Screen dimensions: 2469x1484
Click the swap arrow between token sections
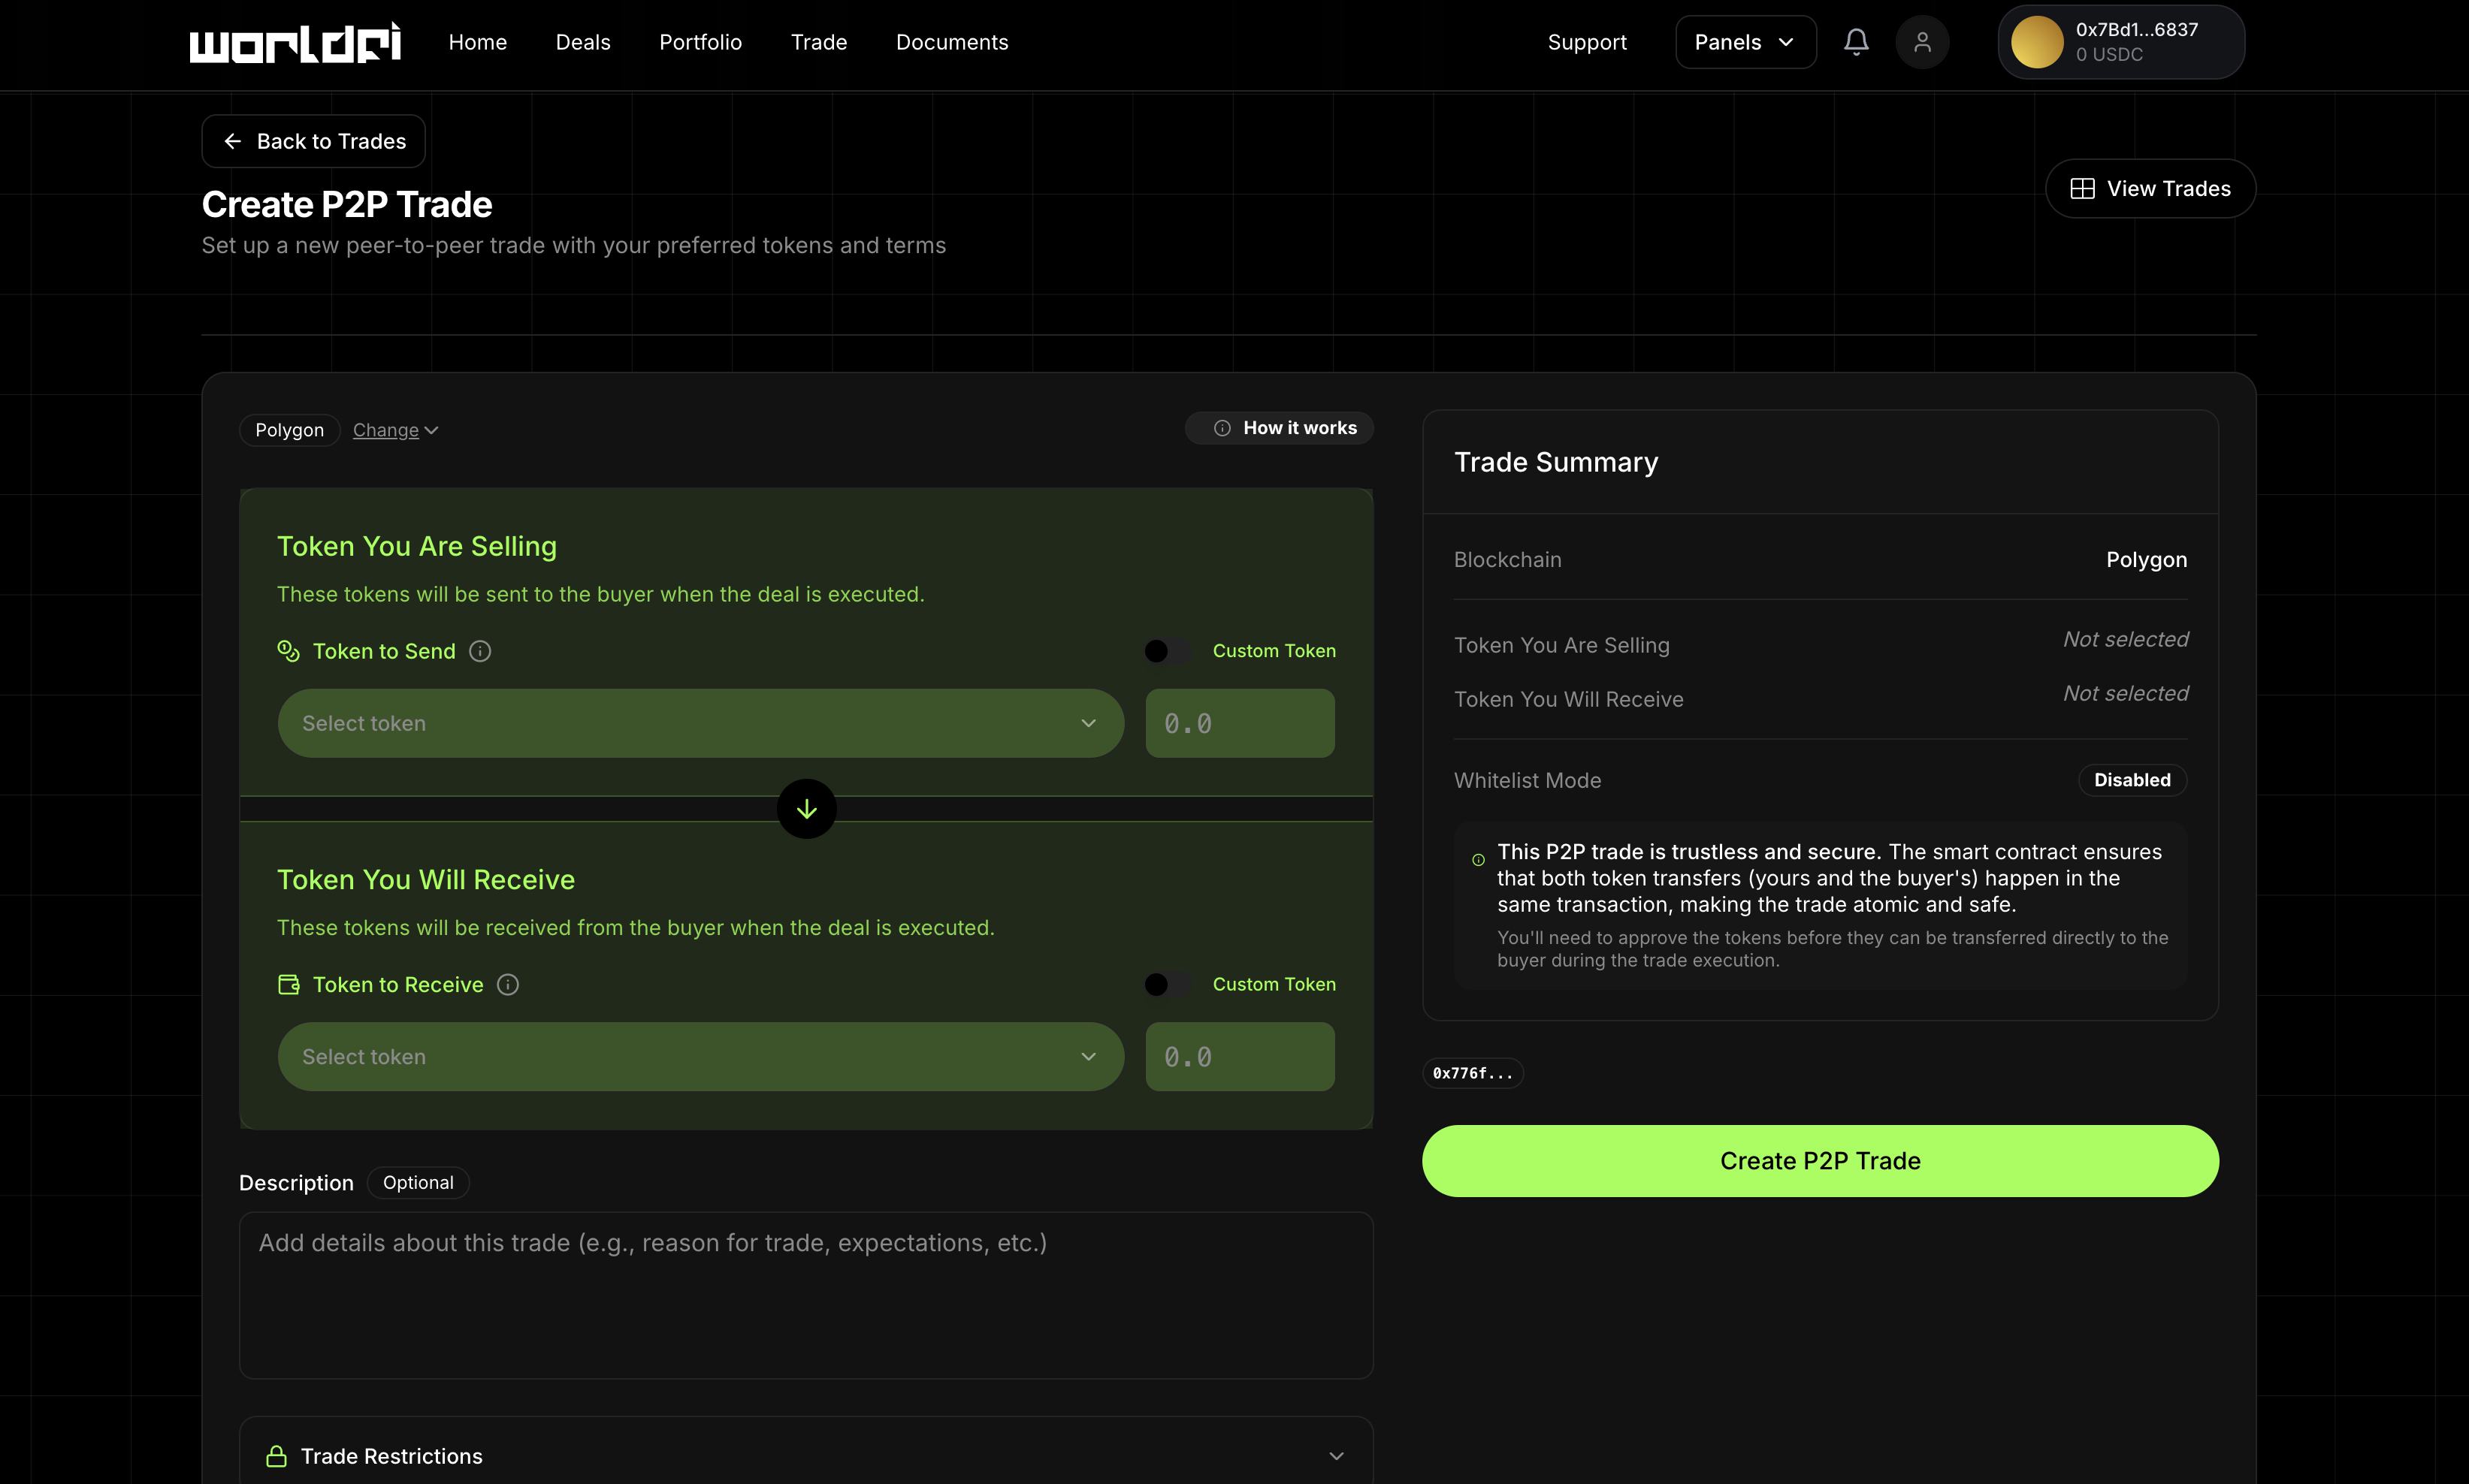tap(806, 809)
